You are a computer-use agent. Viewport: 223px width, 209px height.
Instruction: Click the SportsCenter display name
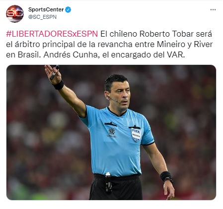46,9
